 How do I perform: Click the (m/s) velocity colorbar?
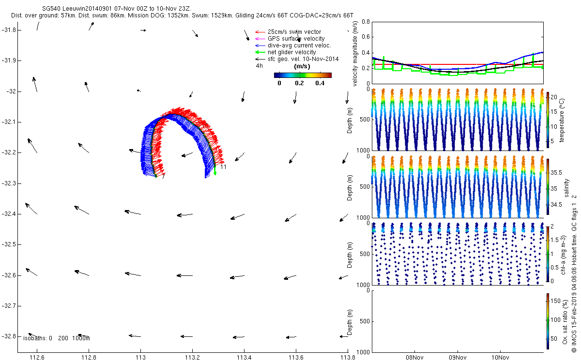click(303, 75)
